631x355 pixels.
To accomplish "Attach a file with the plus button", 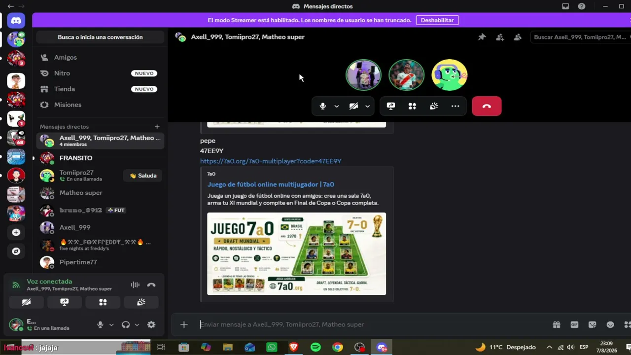I will [184, 324].
